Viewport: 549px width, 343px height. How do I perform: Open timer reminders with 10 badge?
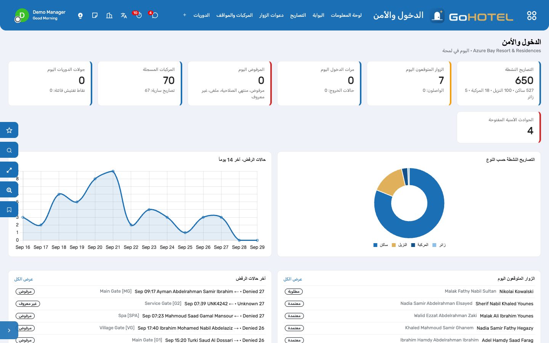tap(138, 15)
